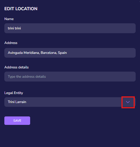Screen dimensions: 140x147
Task: Open the Legal Entity dropdown showing Trini Larrain
Action: click(70, 102)
